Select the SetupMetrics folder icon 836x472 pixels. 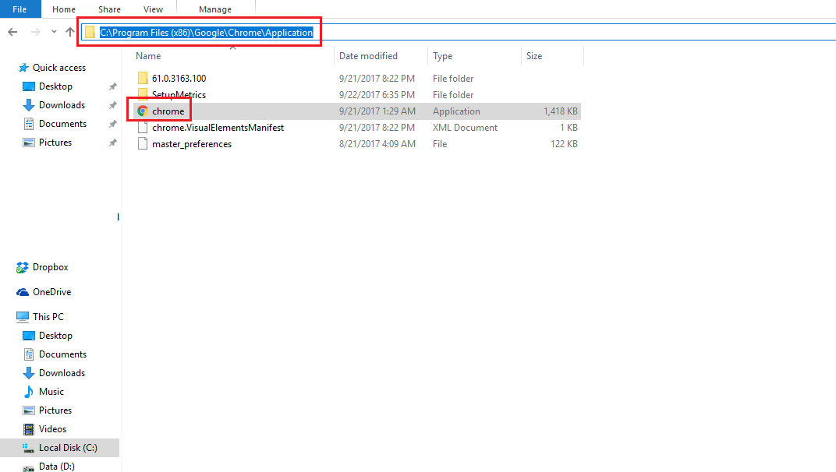pyautogui.click(x=143, y=93)
